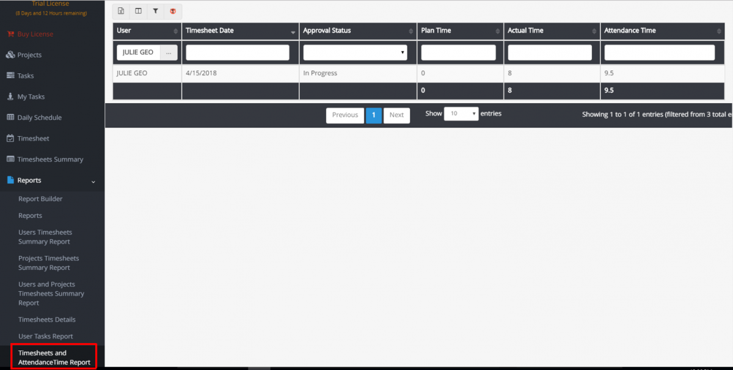Screen dimensions: 733x370
Task: Select Users Timesheets Summary Report
Action: (45, 237)
